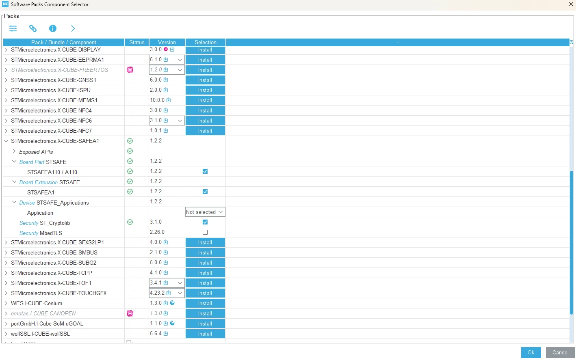The height and width of the screenshot is (358, 576).
Task: Open the X-CUBE-TOF1 version dropdown
Action: (180, 283)
